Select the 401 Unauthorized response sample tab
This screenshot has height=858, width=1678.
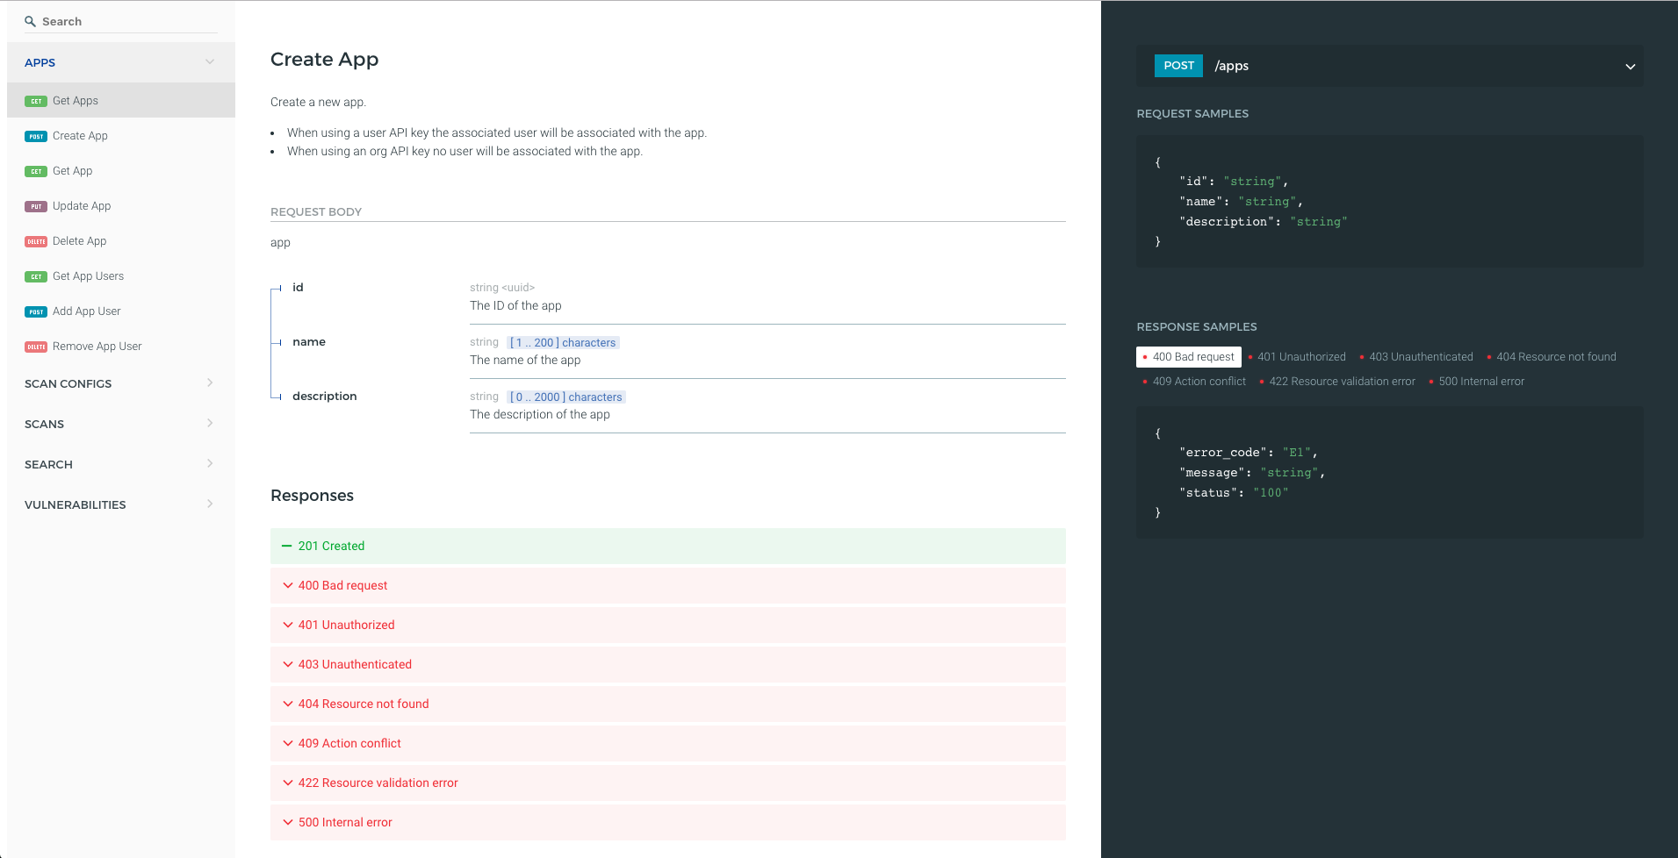[1300, 357]
